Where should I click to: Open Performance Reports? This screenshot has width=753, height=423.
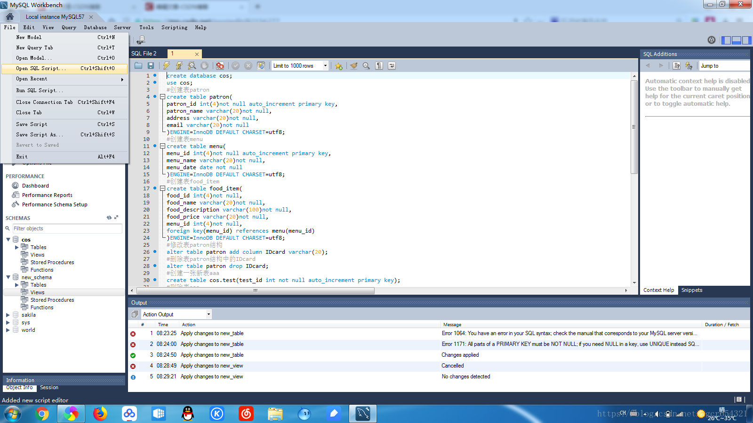[47, 195]
